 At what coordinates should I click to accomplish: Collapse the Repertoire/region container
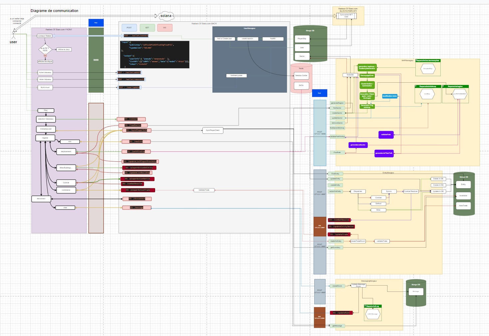[x=443, y=86]
